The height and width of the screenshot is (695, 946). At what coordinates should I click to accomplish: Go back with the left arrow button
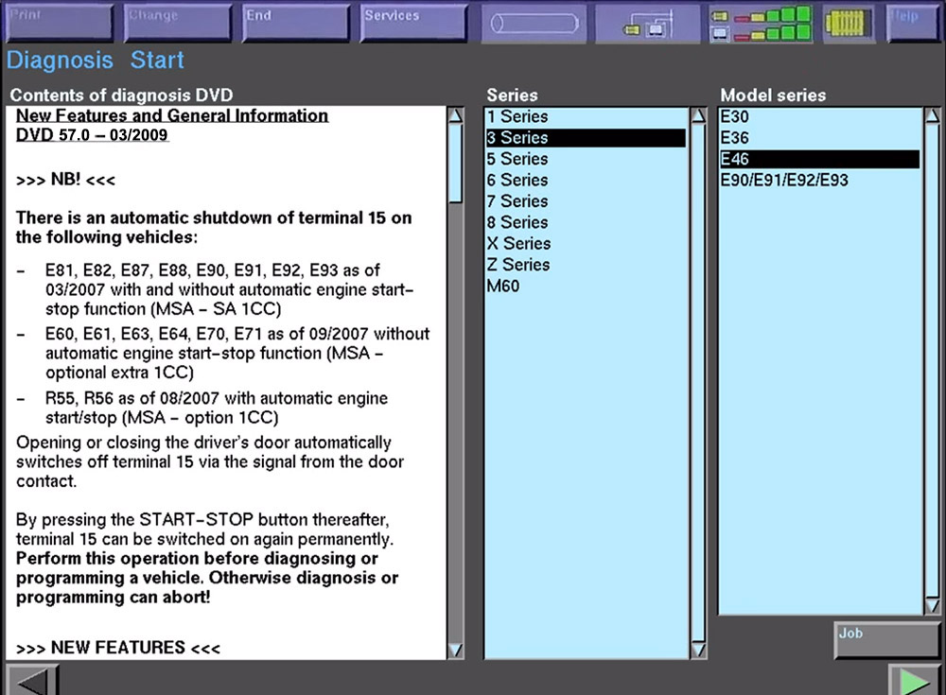coord(32,680)
